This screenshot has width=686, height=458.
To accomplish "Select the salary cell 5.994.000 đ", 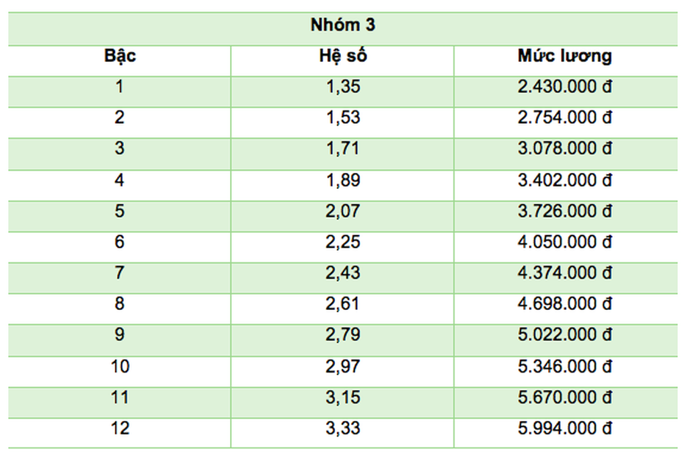I will coord(565,428).
